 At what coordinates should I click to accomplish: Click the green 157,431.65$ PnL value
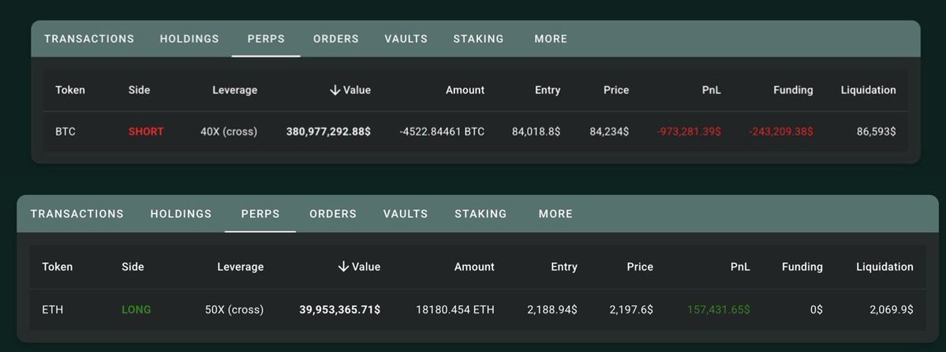719,310
